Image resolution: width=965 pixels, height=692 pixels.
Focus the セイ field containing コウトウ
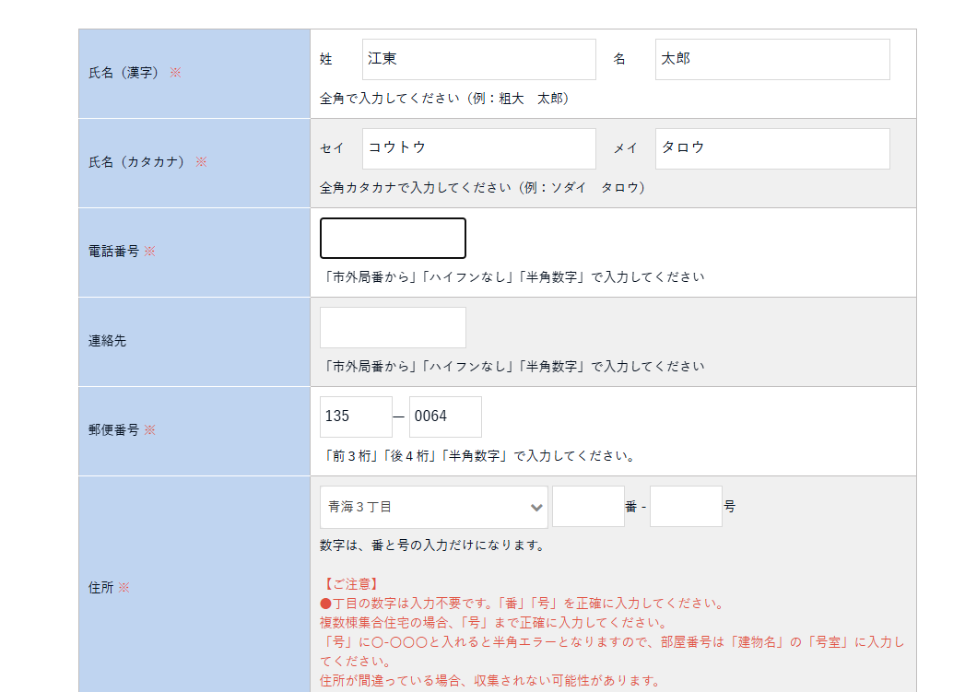[x=478, y=148]
